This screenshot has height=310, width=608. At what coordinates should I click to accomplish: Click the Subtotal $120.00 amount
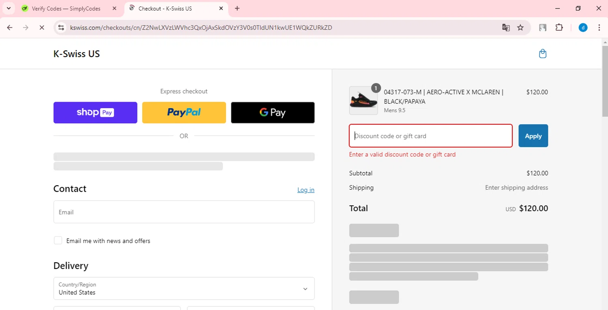point(537,173)
